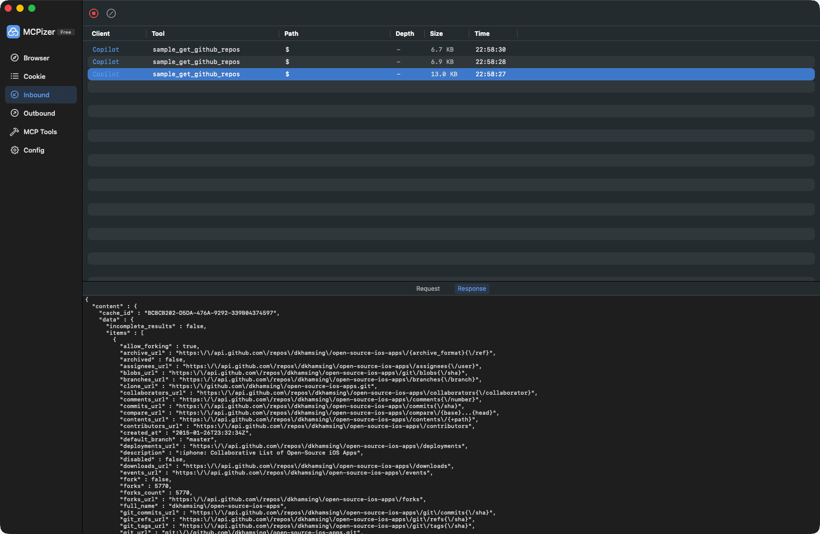820x534 pixels.
Task: Click the created_at 2015-01-26 line
Action: click(x=186, y=433)
